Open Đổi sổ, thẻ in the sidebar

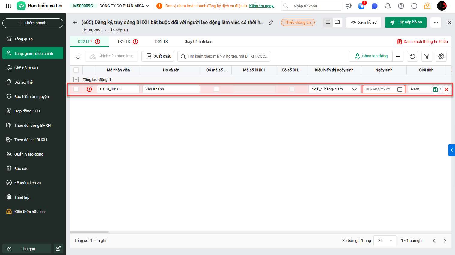coord(33,82)
